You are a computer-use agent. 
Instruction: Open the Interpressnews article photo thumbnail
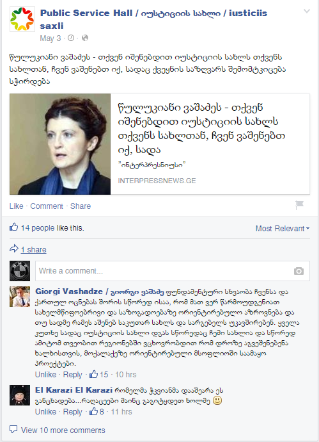(60, 144)
